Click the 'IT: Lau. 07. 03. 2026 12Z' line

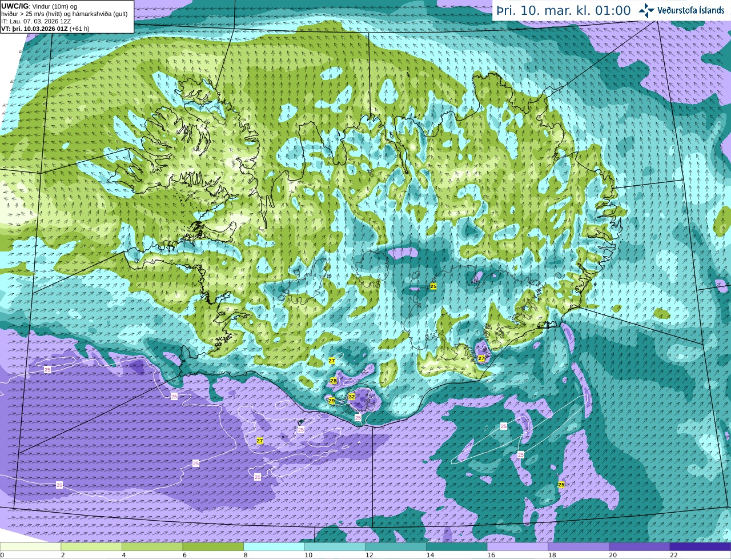pos(37,21)
